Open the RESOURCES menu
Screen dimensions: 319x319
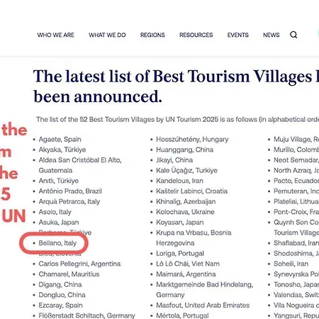pos(196,35)
